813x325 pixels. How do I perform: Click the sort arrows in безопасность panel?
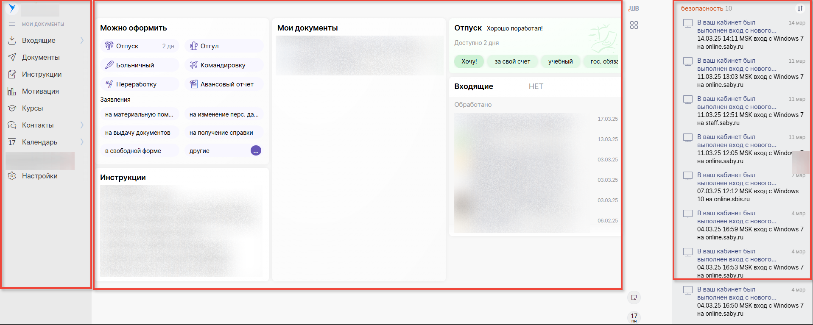(x=800, y=8)
